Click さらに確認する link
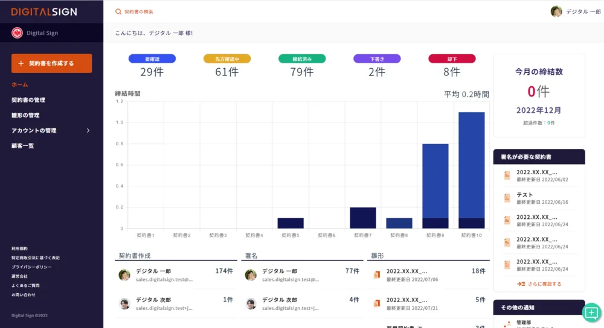 click(x=539, y=284)
